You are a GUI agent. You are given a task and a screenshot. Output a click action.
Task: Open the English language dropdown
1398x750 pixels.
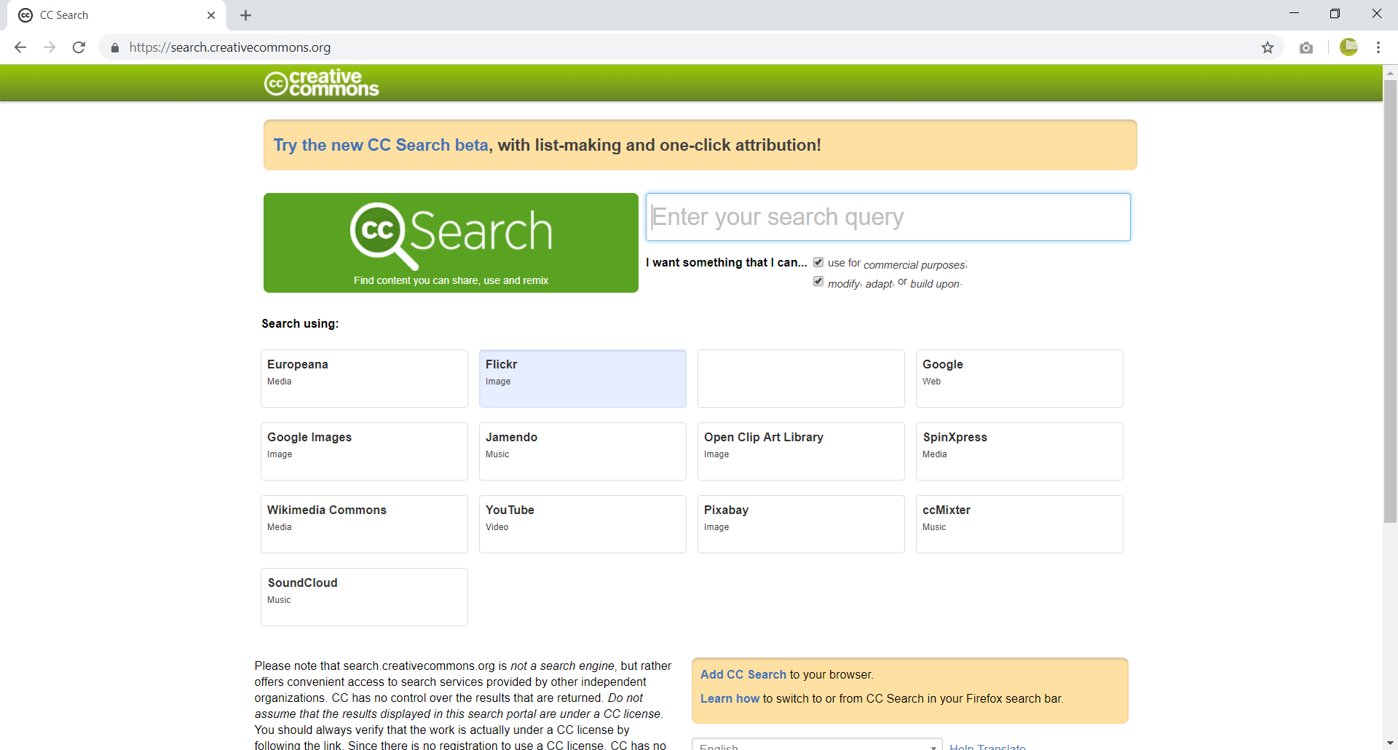coord(816,744)
